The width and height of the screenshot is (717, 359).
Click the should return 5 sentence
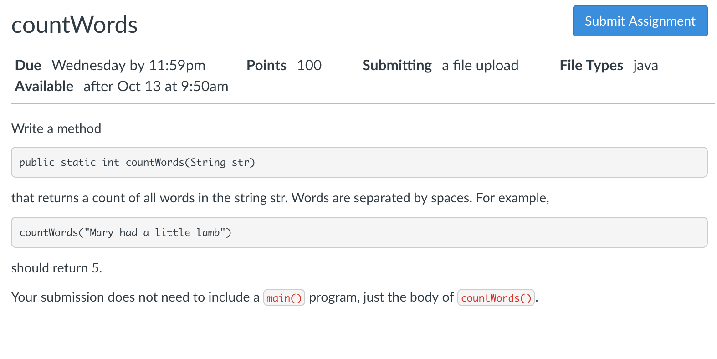click(x=56, y=268)
